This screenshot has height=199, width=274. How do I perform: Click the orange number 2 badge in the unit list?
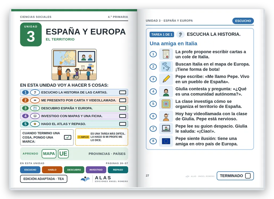25,100
